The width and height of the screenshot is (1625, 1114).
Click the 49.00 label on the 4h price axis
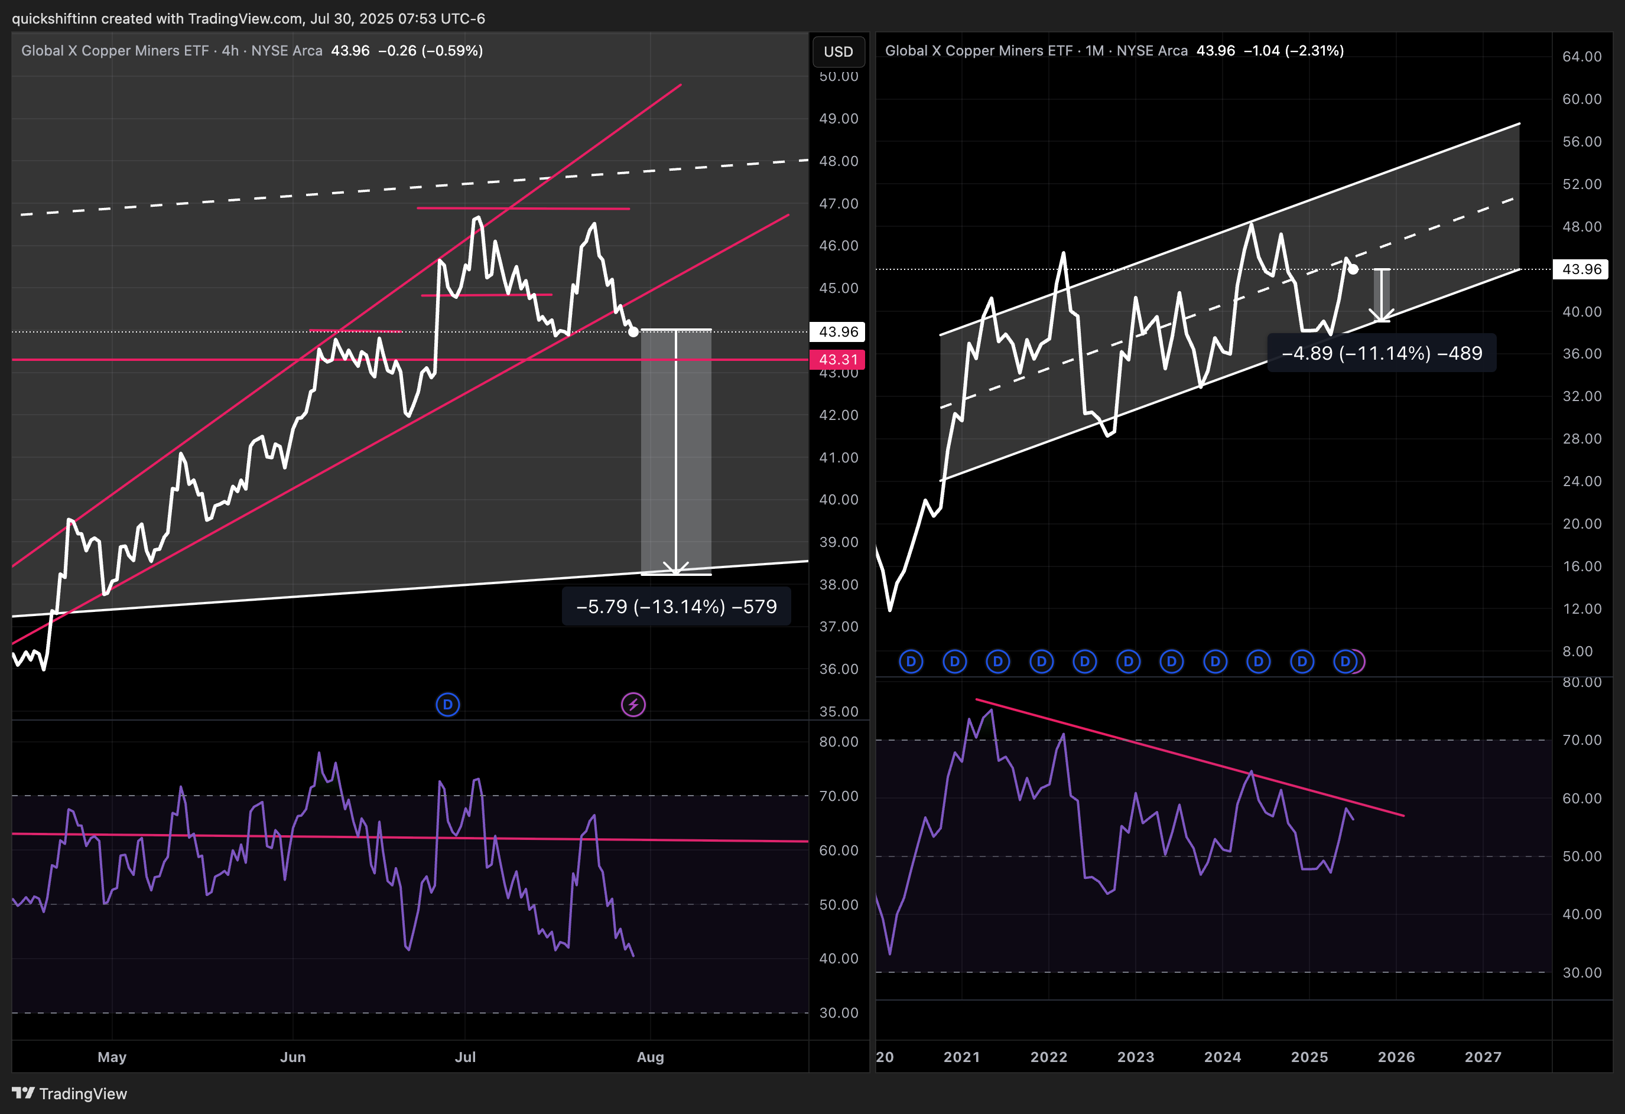point(838,119)
